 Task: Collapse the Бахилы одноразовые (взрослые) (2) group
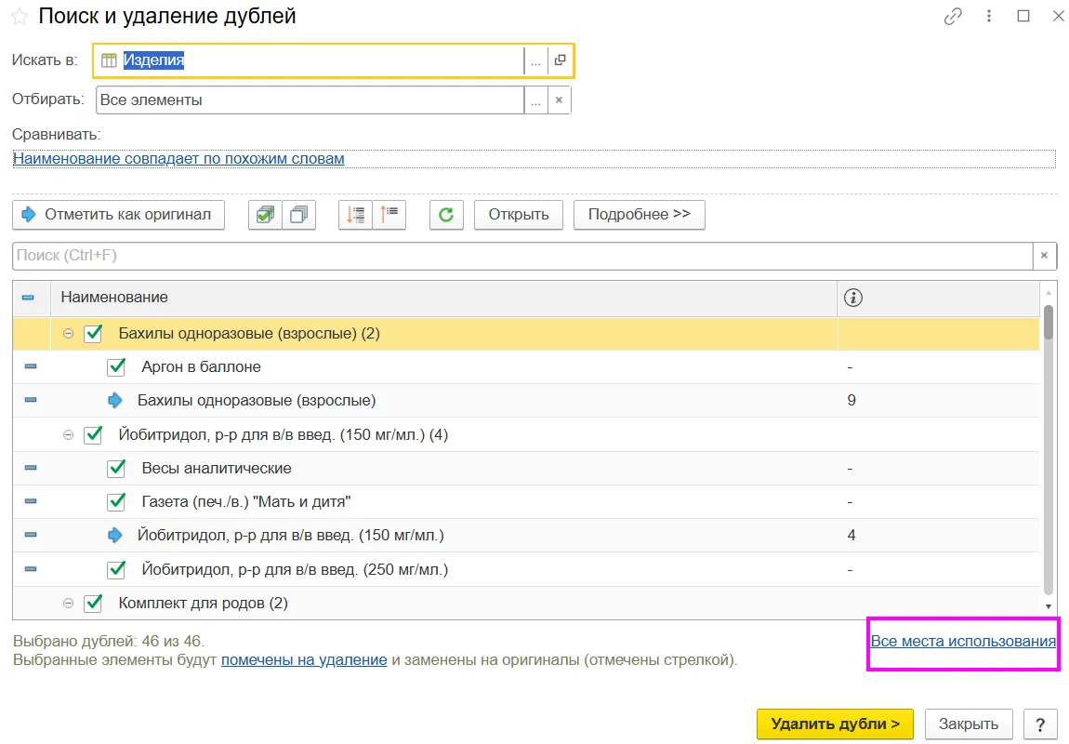(x=68, y=334)
